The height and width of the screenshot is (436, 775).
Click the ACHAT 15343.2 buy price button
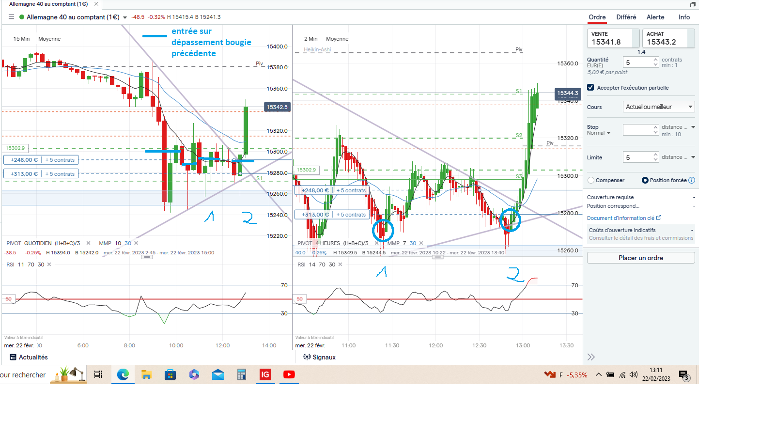668,38
